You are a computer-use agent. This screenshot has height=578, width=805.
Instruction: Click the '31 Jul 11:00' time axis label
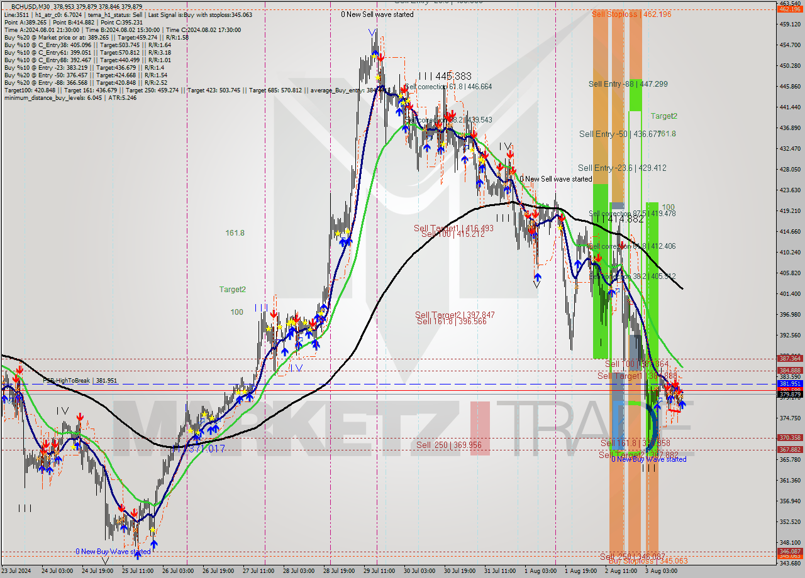point(500,571)
